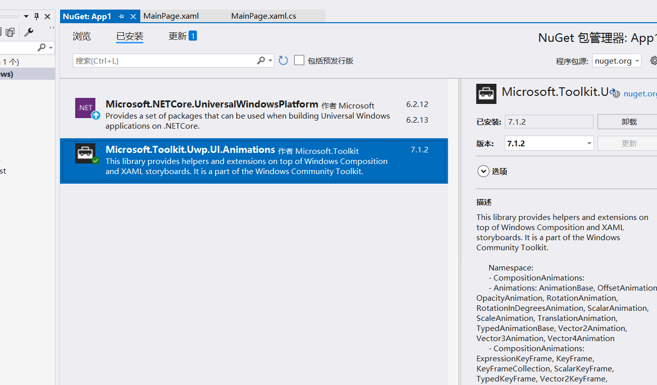Open the 浏览 (Browse) tab
The width and height of the screenshot is (657, 385).
click(82, 36)
